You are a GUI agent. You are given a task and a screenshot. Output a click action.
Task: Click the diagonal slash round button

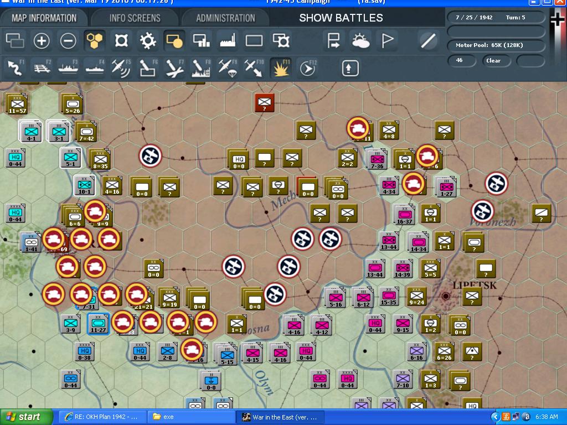[428, 40]
